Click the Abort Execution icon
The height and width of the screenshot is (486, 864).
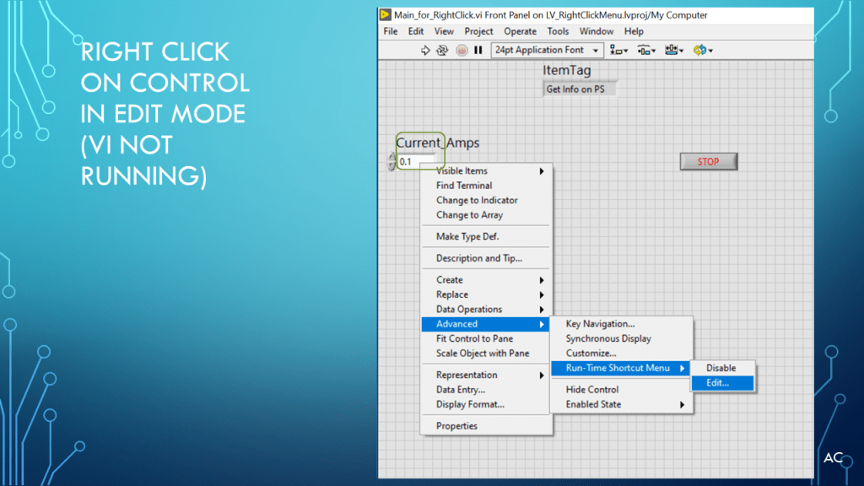(462, 51)
